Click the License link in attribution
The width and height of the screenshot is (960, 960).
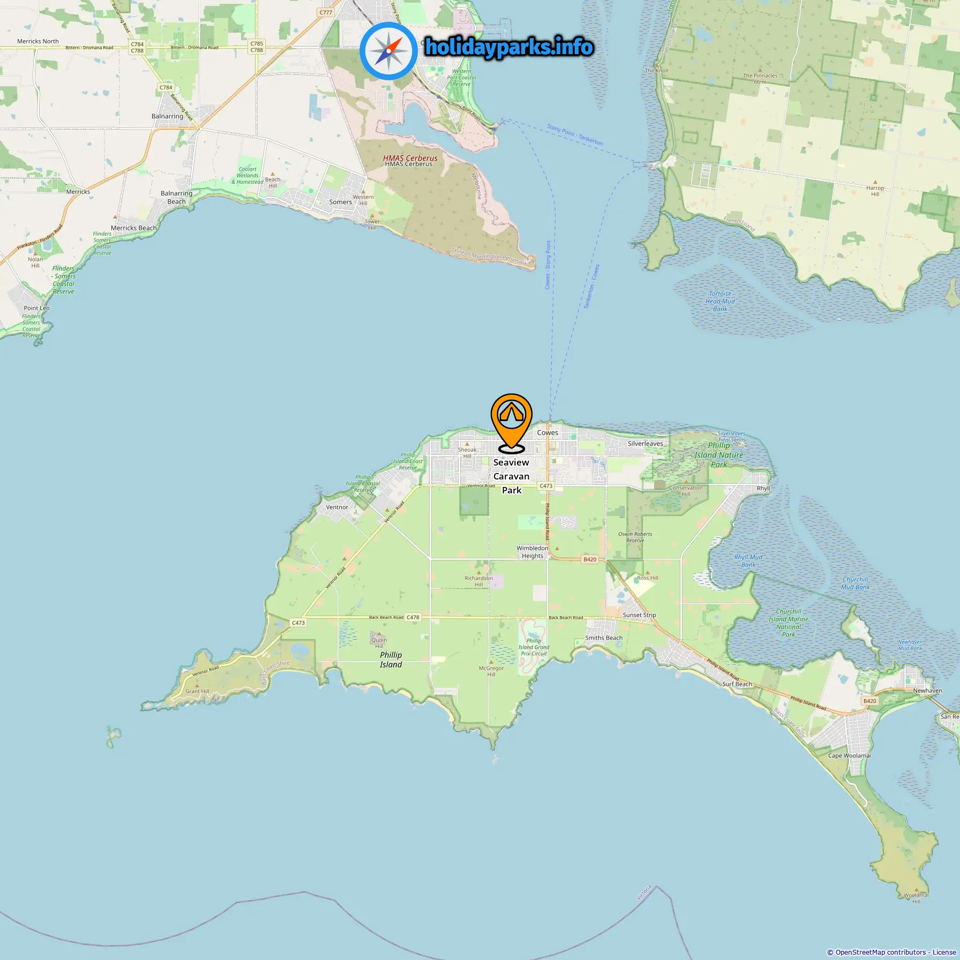pyautogui.click(x=944, y=952)
